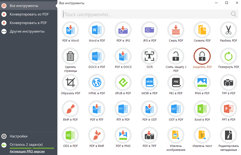Open the Обрезать PDF crop tool
This screenshot has height=155, width=241.
coord(70,82)
